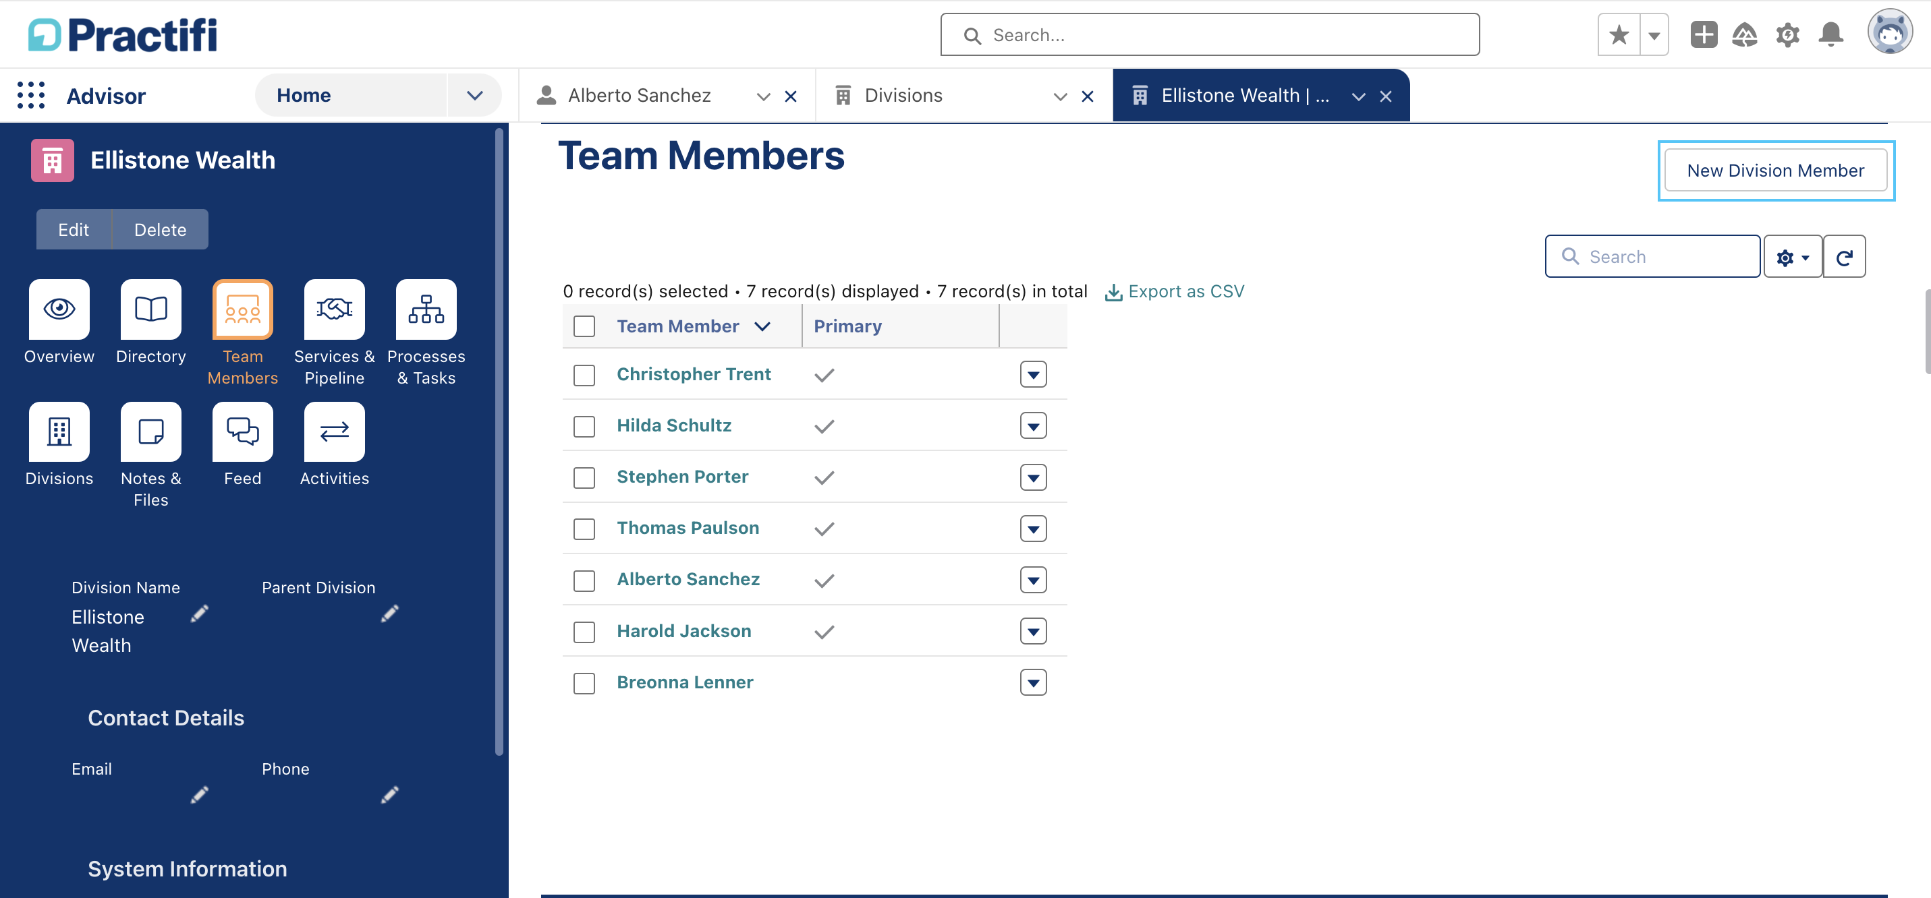The width and height of the screenshot is (1931, 898).
Task: Check the box for Breonna Lenner
Action: [584, 683]
